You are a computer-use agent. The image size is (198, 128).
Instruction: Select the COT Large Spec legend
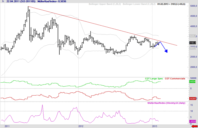click(x=154, y=79)
